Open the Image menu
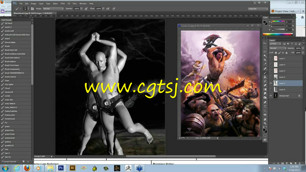The width and height of the screenshot is (306, 172). [33, 3]
